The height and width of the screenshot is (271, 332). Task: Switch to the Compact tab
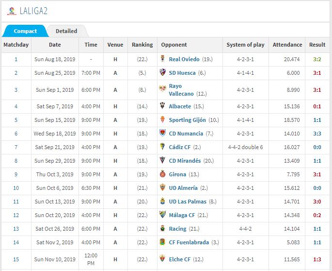(x=25, y=31)
